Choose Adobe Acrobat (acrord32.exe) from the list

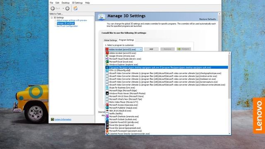(x=166, y=53)
